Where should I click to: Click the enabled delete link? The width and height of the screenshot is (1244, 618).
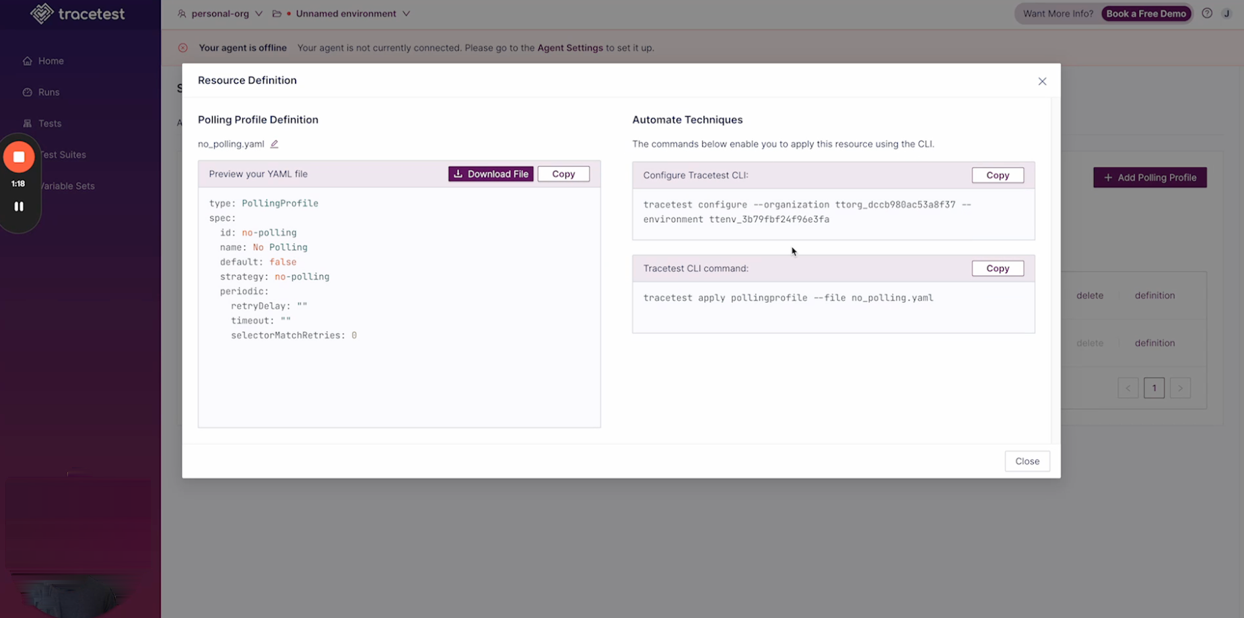click(x=1090, y=296)
